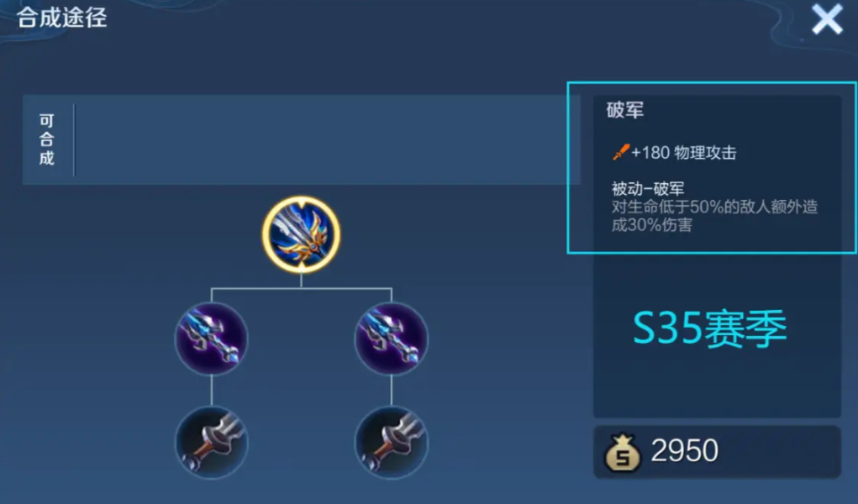Screen dimensions: 858x504
Task: Click the orange physical attack sword icon
Action: point(620,151)
